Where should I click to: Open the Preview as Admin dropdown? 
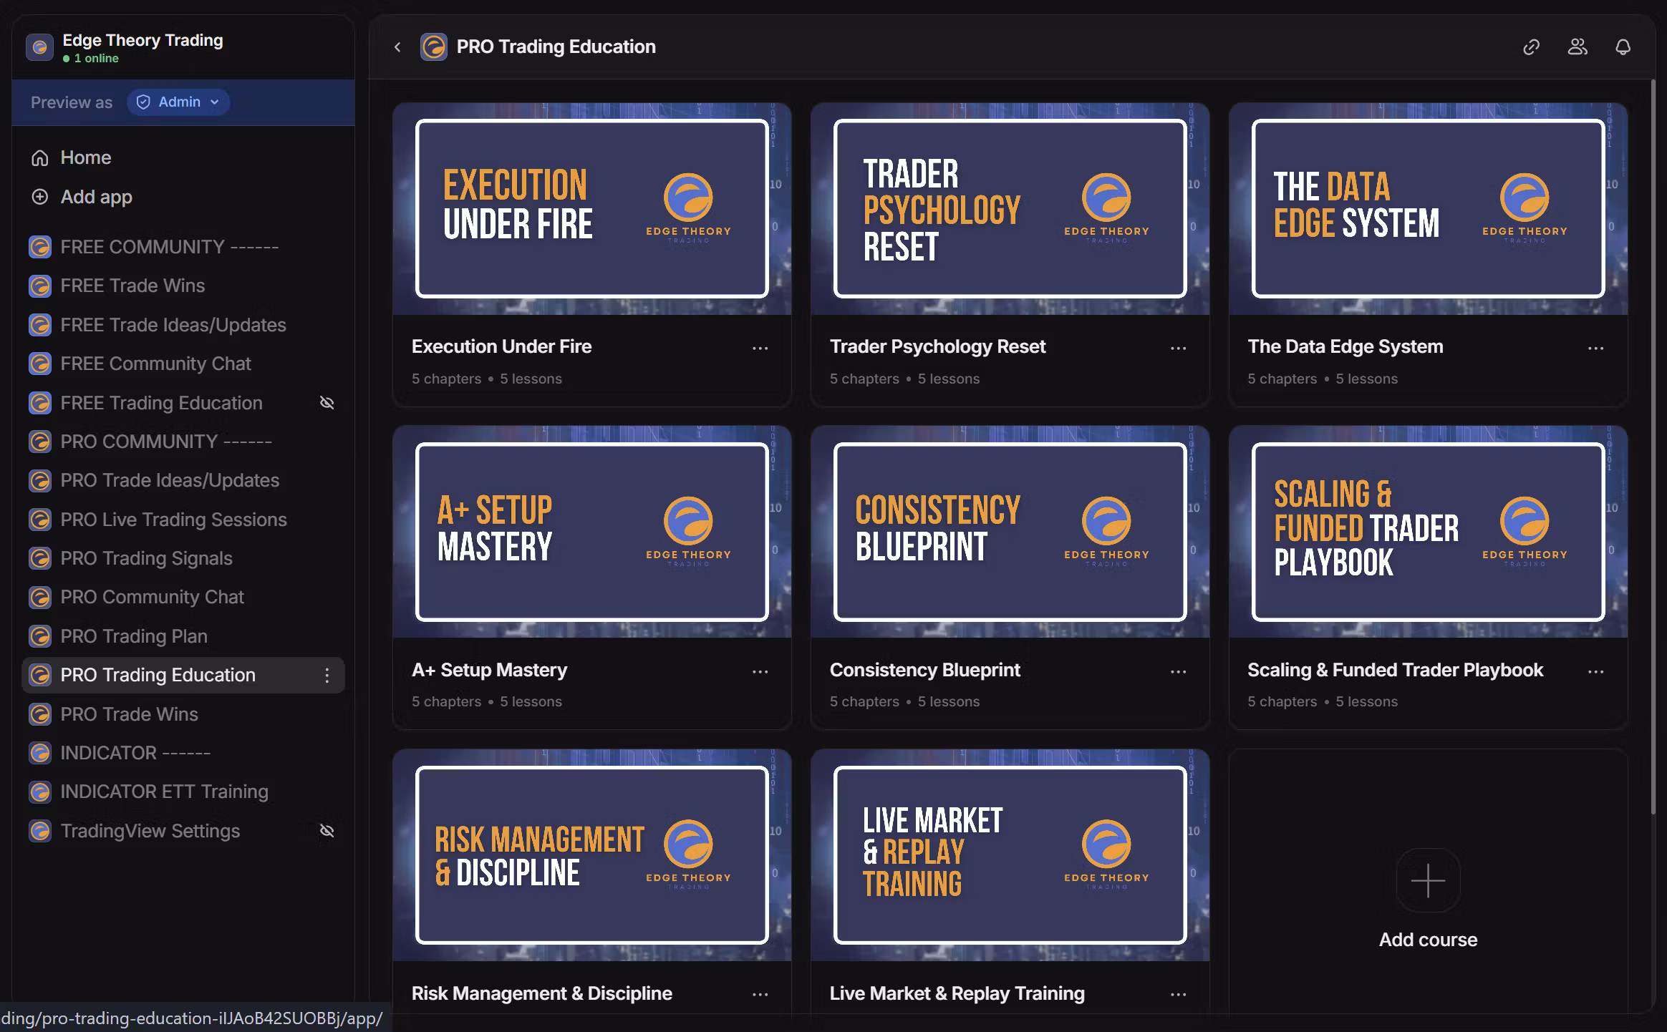pyautogui.click(x=178, y=102)
